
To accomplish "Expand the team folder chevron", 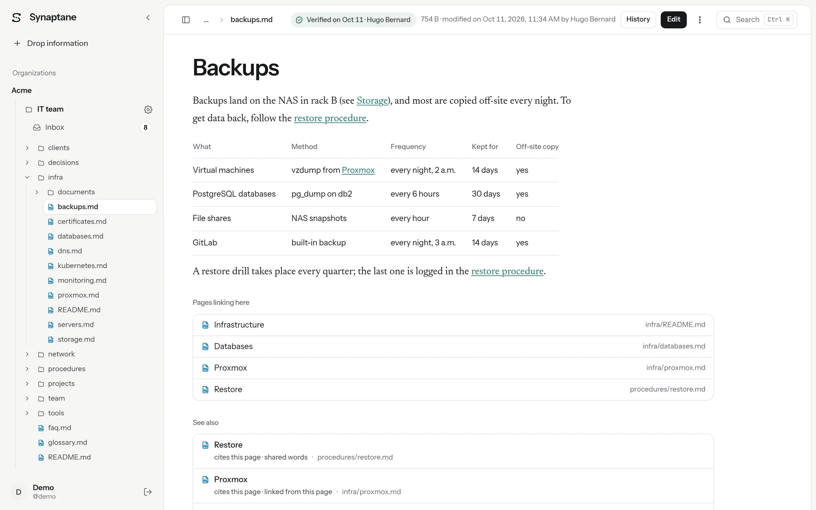I will pyautogui.click(x=27, y=398).
